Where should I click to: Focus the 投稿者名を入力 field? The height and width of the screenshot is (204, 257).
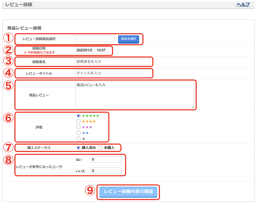pos(113,62)
